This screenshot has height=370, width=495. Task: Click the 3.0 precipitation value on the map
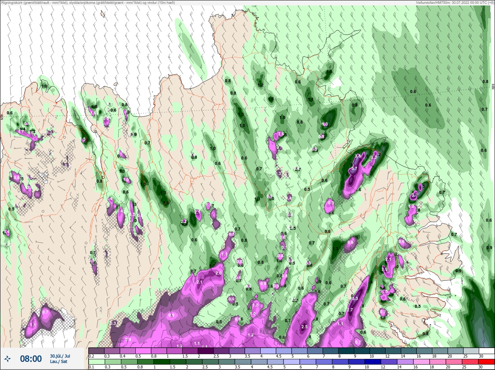(x=385, y=269)
